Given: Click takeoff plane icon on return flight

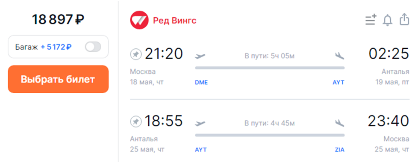Looking at the screenshot, I should 200,123.
